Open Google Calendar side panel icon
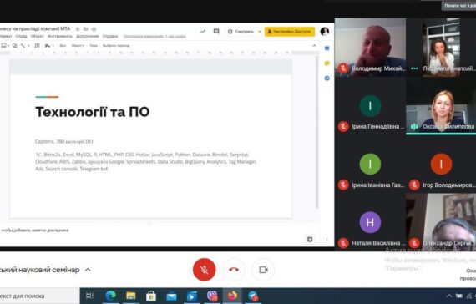Screen dimensions: 476x304 coord(327,48)
